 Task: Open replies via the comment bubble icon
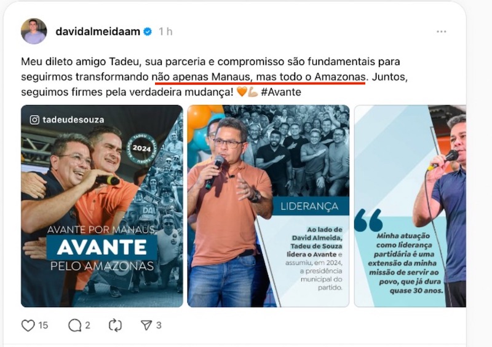[74, 326]
